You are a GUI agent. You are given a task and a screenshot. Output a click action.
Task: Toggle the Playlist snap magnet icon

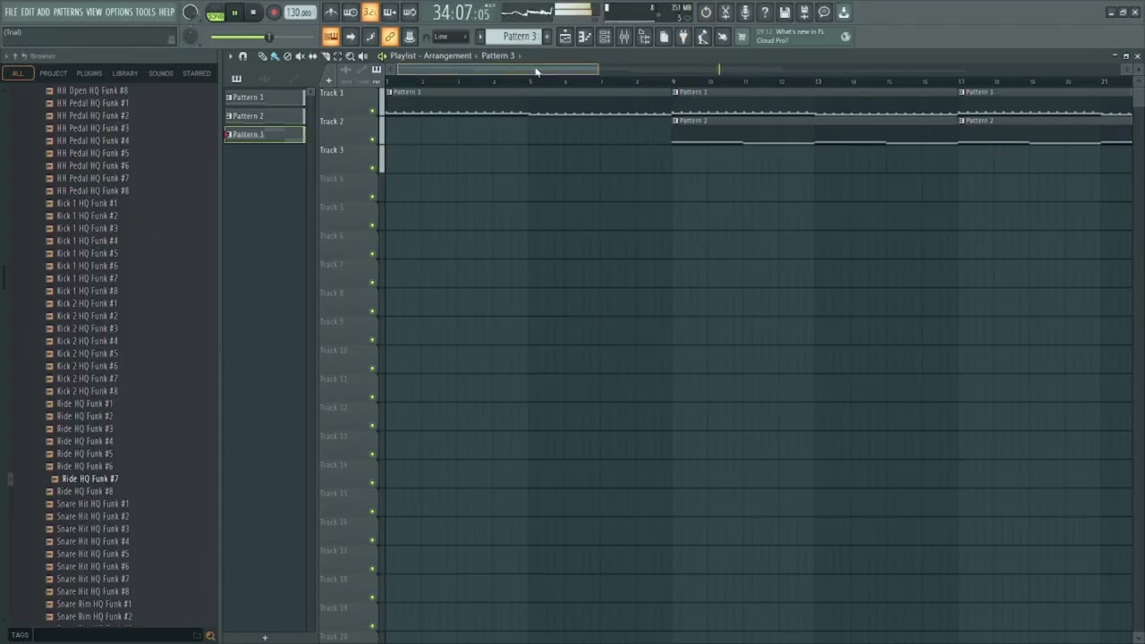click(x=242, y=56)
